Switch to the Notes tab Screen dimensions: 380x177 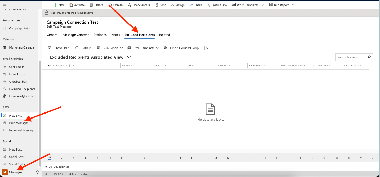click(116, 35)
